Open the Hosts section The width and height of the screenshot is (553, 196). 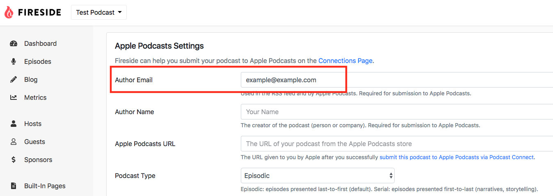coord(33,124)
